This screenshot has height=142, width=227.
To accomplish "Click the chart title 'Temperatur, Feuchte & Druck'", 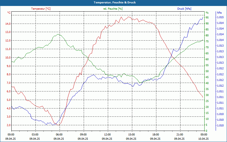I will pos(115,3).
